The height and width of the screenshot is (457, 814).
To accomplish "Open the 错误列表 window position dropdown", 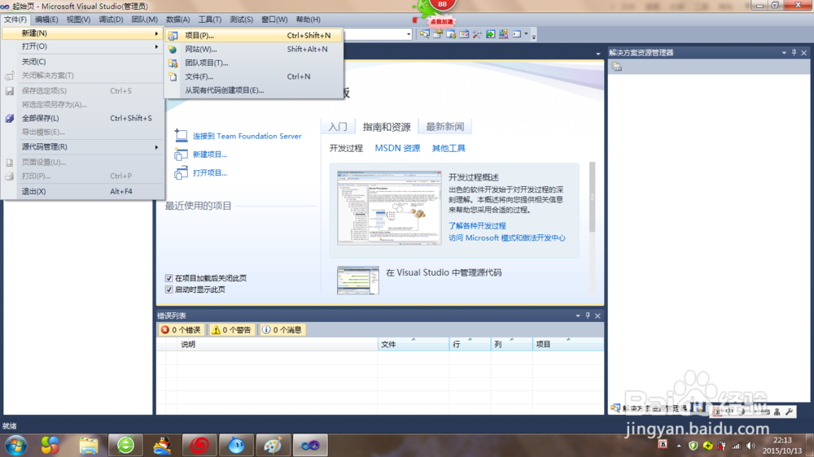I will [x=578, y=316].
